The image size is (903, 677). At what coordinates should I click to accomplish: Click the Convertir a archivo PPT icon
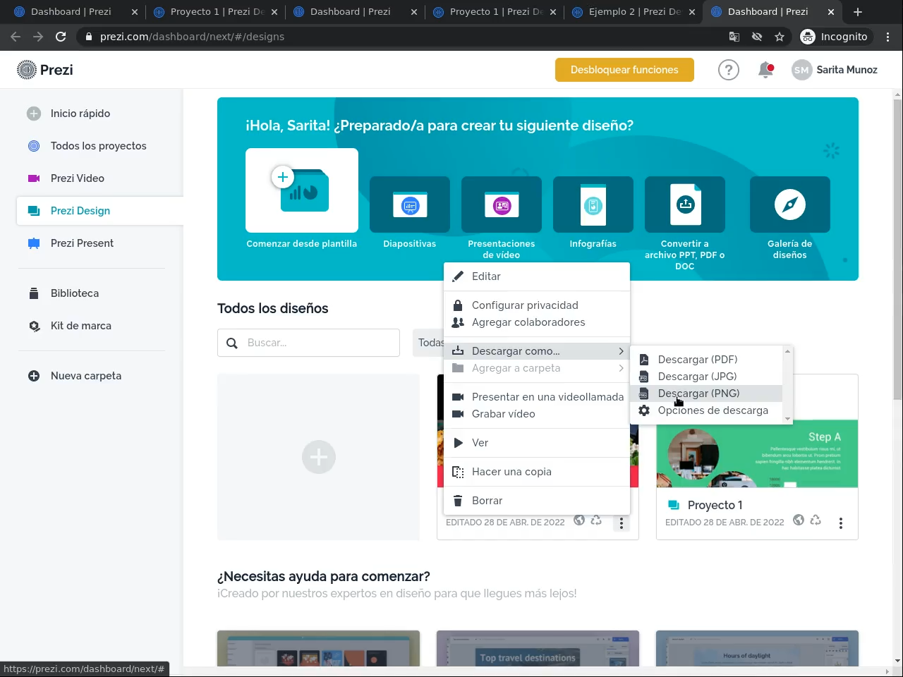[685, 205]
